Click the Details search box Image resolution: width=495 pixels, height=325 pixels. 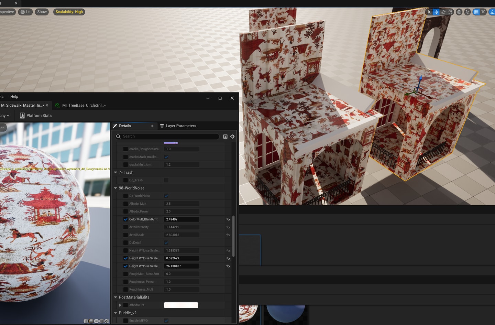[x=167, y=137]
